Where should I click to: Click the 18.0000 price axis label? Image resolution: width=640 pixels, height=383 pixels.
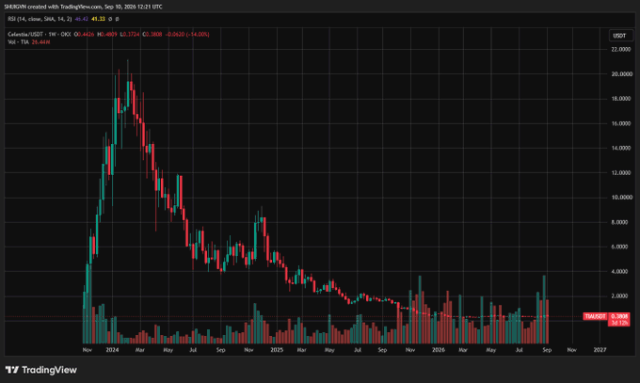[x=621, y=99]
